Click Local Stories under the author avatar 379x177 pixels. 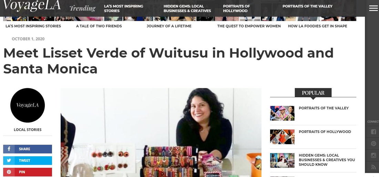pos(28,130)
